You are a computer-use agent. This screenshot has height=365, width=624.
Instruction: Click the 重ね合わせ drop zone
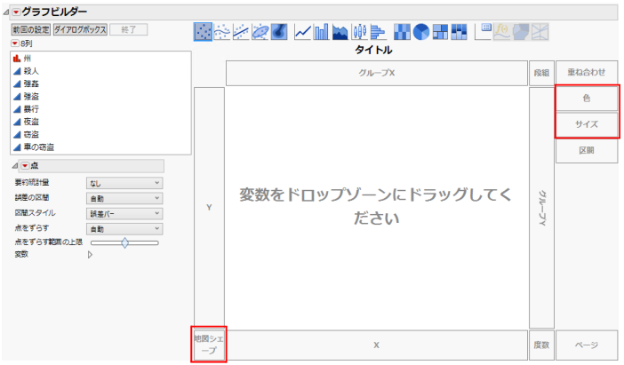coord(587,73)
